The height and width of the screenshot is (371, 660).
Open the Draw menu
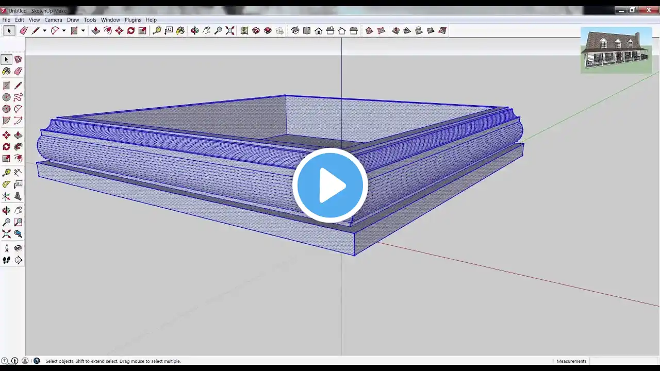click(x=73, y=20)
